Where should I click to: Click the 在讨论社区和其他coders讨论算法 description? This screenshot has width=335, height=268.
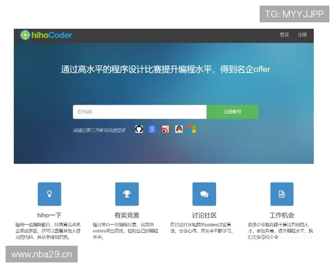coord(202,228)
